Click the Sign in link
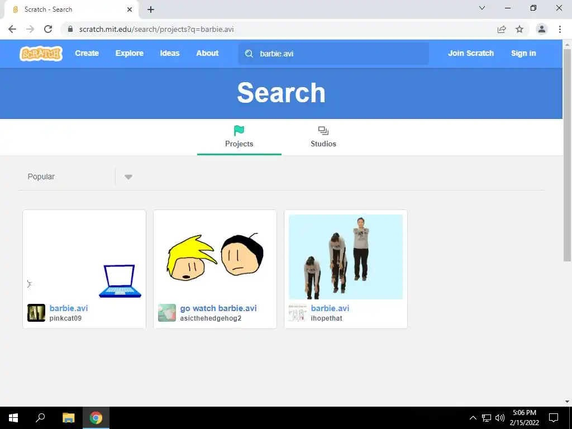The height and width of the screenshot is (429, 572). coord(523,53)
